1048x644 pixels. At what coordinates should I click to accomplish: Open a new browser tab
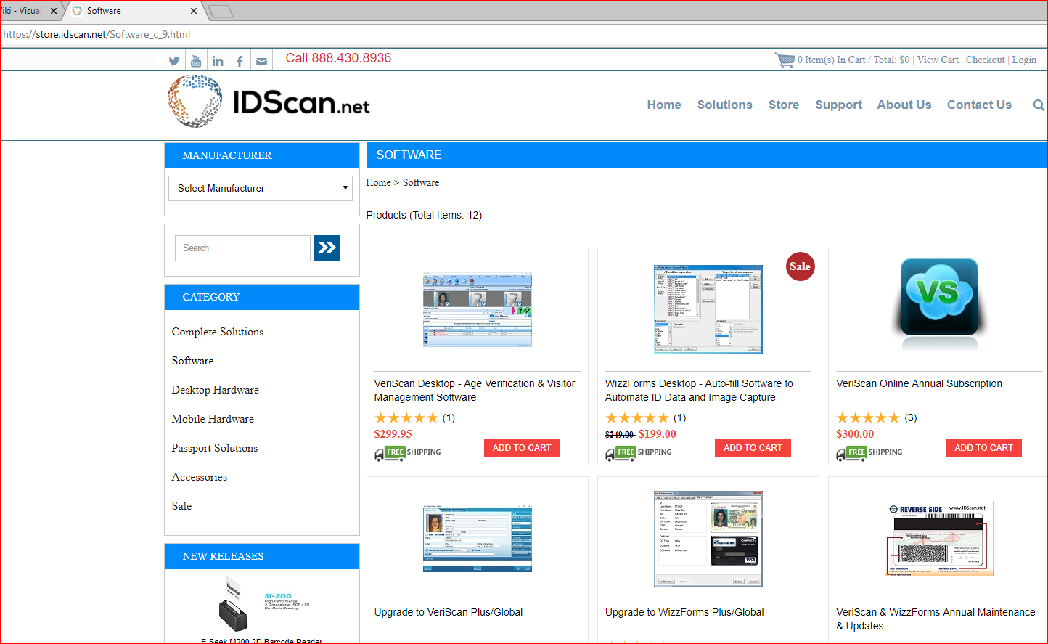pos(221,11)
